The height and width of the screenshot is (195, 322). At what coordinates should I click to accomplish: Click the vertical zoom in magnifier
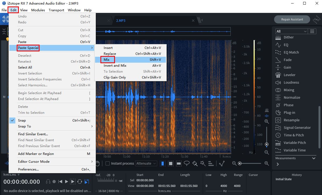pos(267,121)
